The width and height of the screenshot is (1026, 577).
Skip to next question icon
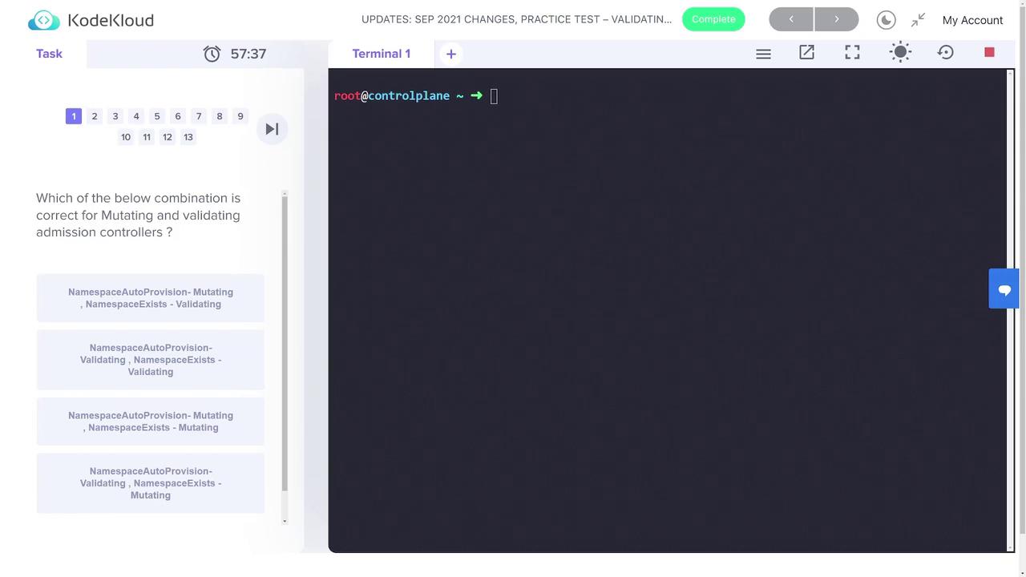(272, 129)
